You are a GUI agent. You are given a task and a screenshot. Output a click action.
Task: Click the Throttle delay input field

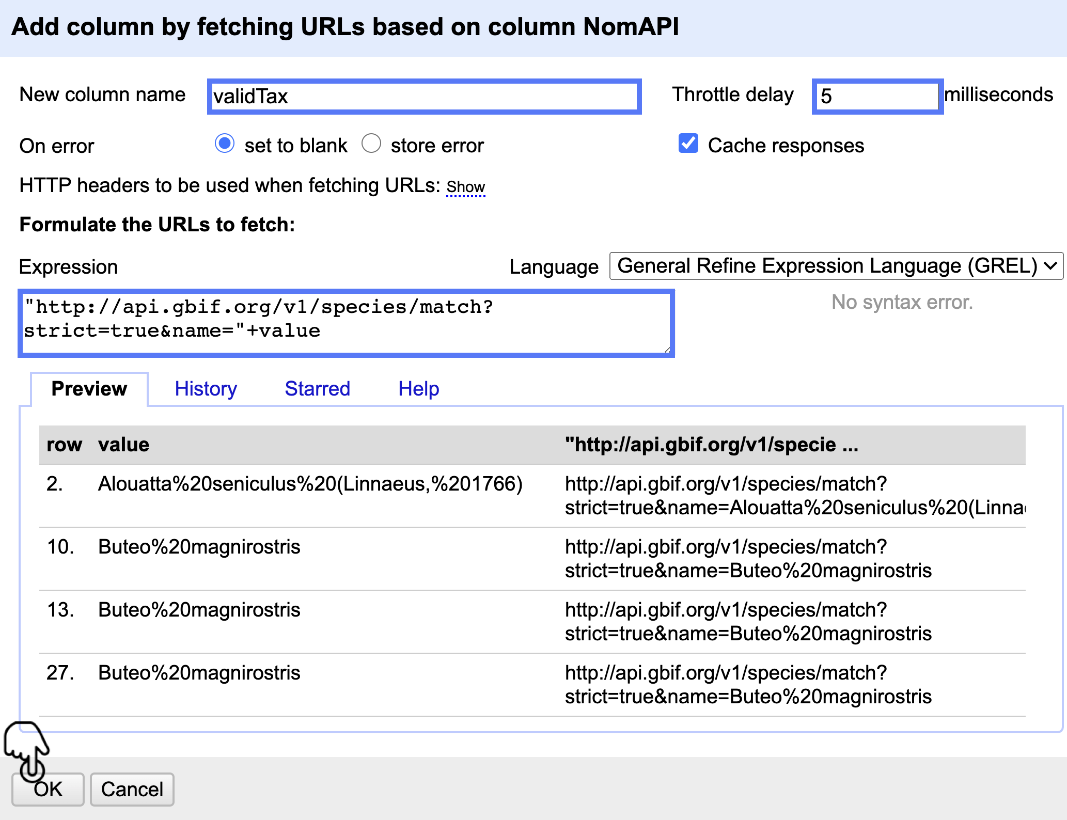tap(876, 97)
